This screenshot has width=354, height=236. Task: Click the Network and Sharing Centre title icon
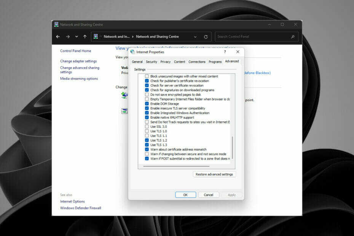56,24
